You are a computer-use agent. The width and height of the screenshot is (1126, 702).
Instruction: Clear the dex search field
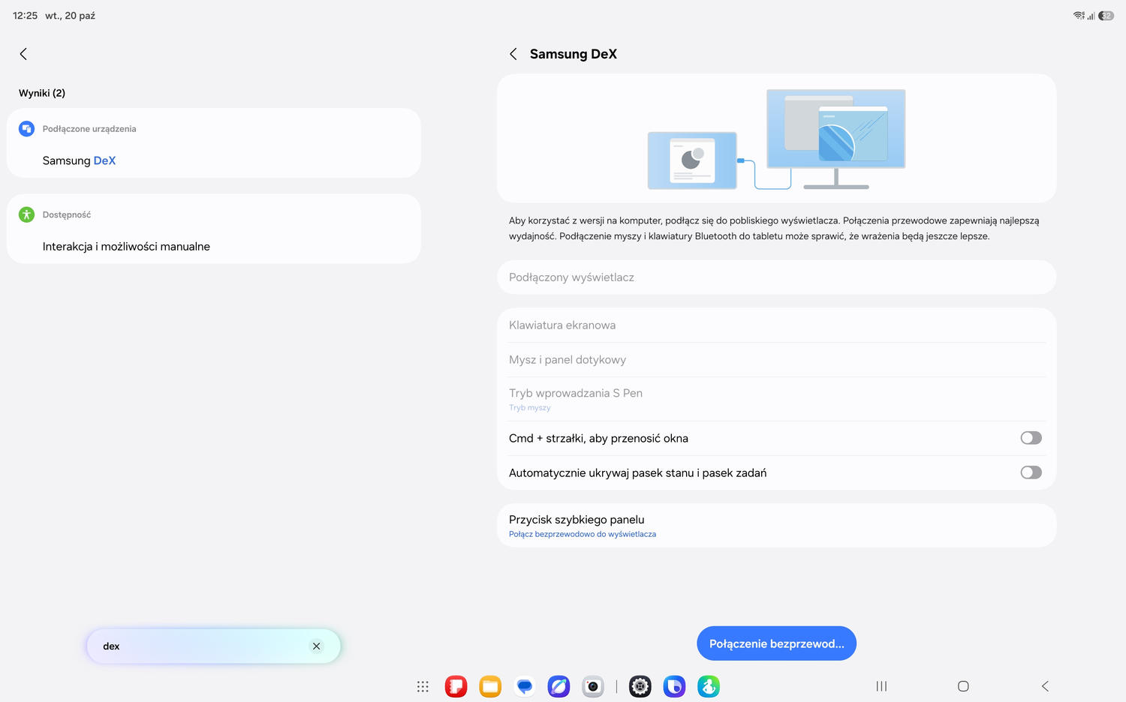pyautogui.click(x=316, y=646)
